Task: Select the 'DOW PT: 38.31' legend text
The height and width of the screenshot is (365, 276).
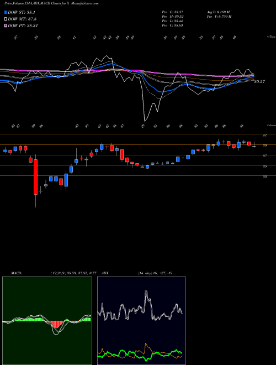Action: coord(23,25)
